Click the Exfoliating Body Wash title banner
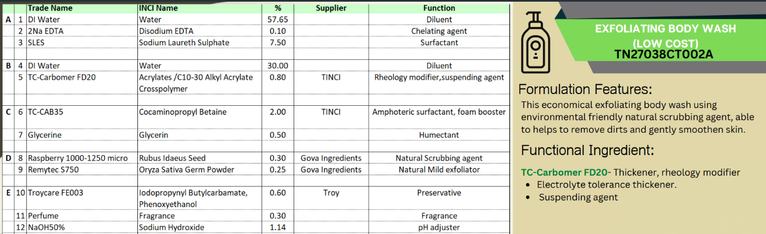 pos(665,35)
